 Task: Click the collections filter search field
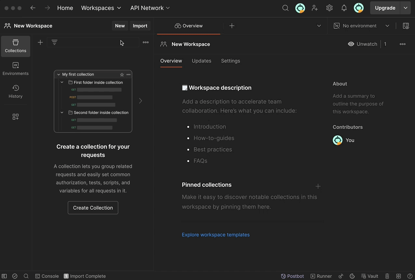98,42
